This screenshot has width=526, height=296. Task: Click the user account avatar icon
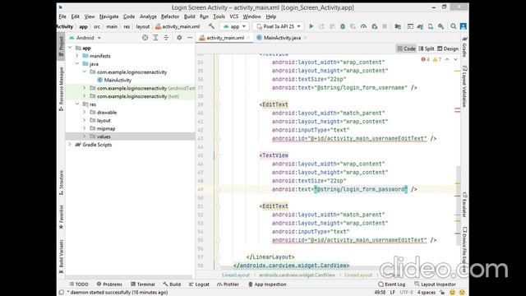click(x=464, y=26)
